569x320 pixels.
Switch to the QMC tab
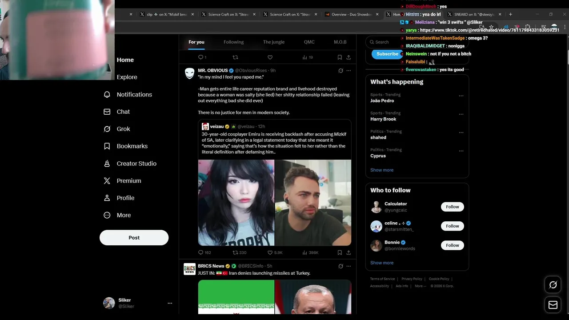(x=309, y=42)
